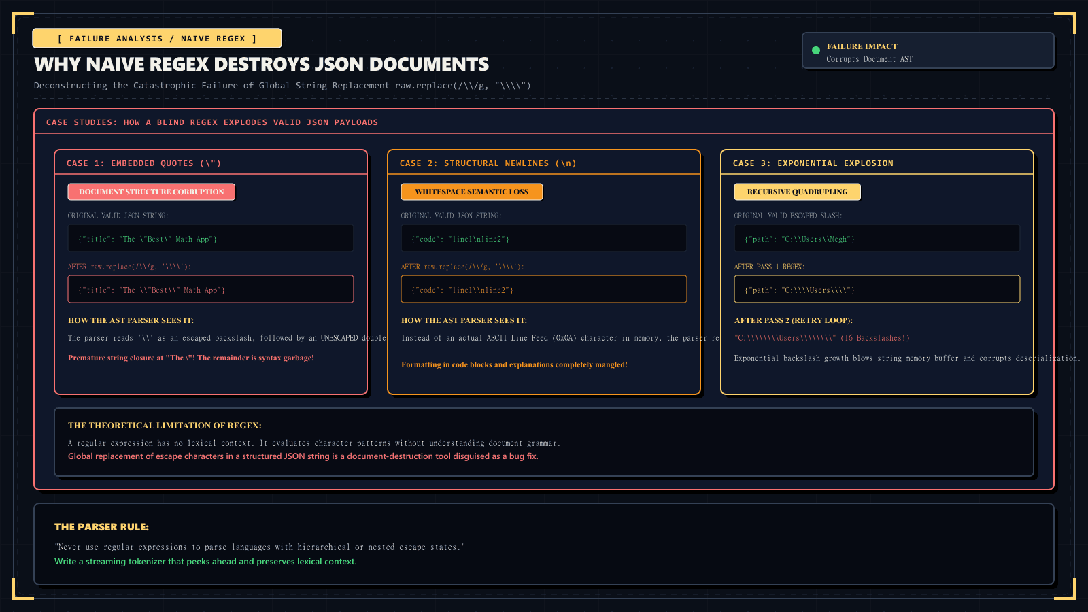The image size is (1088, 612).
Task: Click the orange-bordered line1\\nline2 result code box
Action: pos(544,289)
